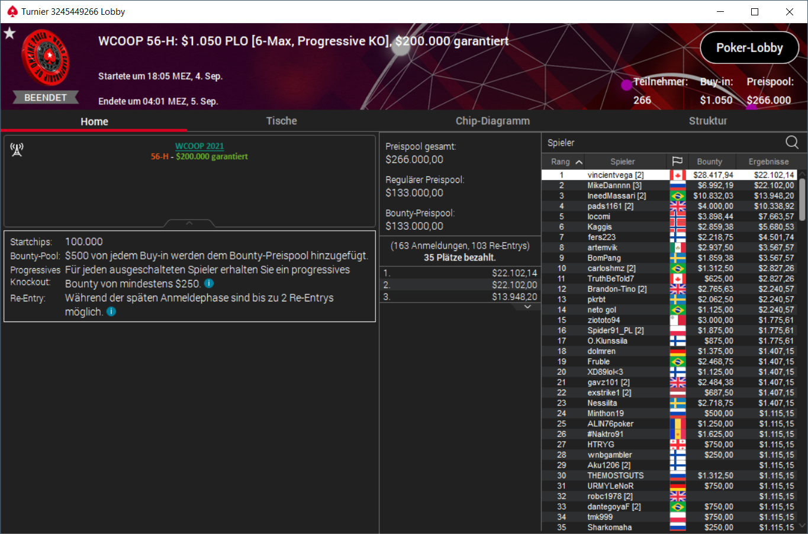808x534 pixels.
Task: Open the Struktur tab
Action: pyautogui.click(x=708, y=121)
